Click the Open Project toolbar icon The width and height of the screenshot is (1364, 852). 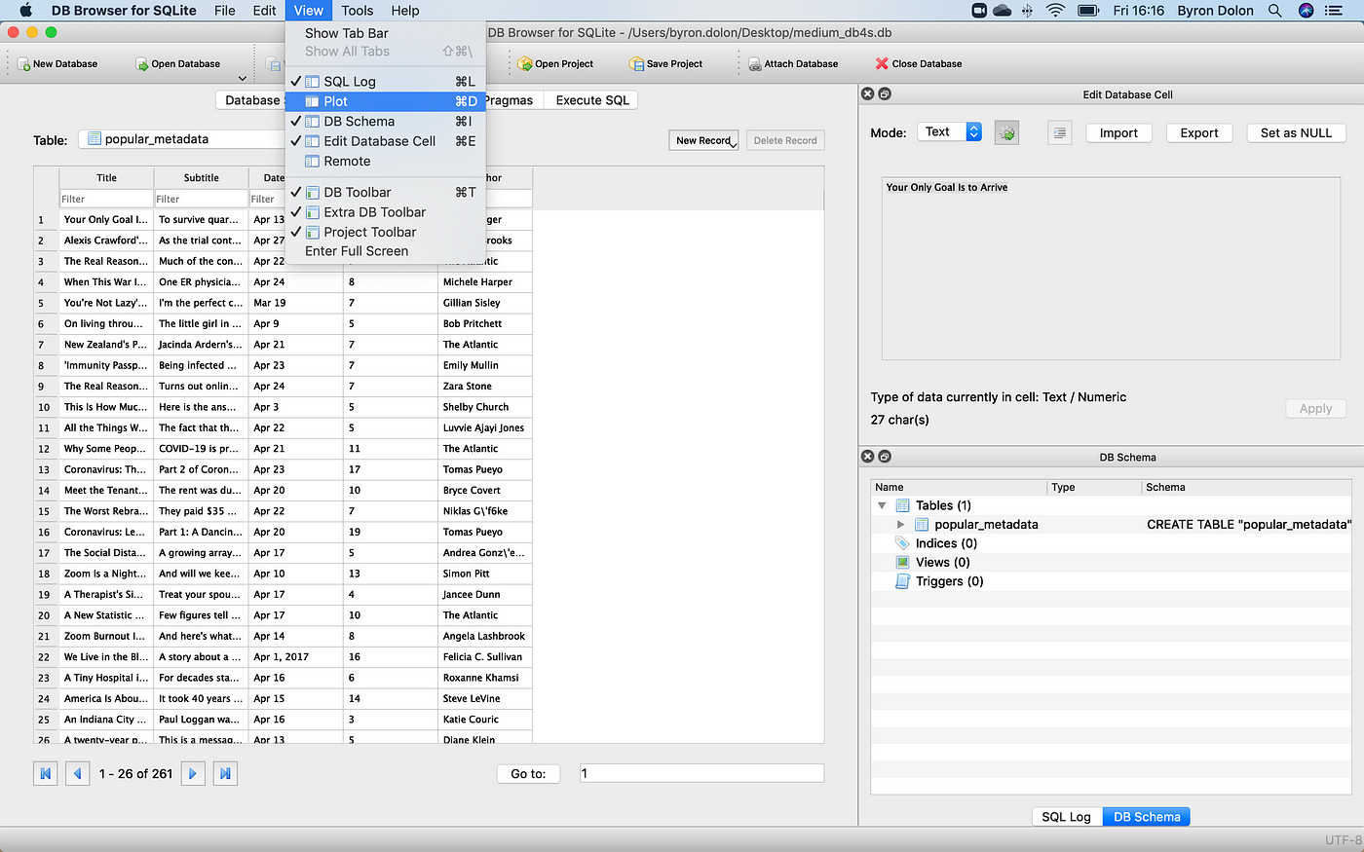(525, 64)
